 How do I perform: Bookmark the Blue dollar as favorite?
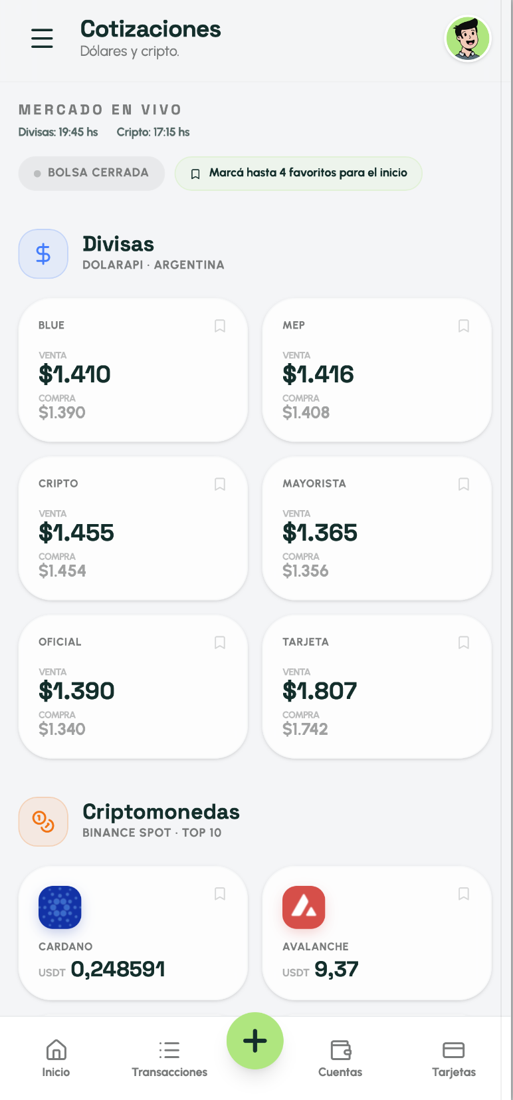[x=220, y=326]
